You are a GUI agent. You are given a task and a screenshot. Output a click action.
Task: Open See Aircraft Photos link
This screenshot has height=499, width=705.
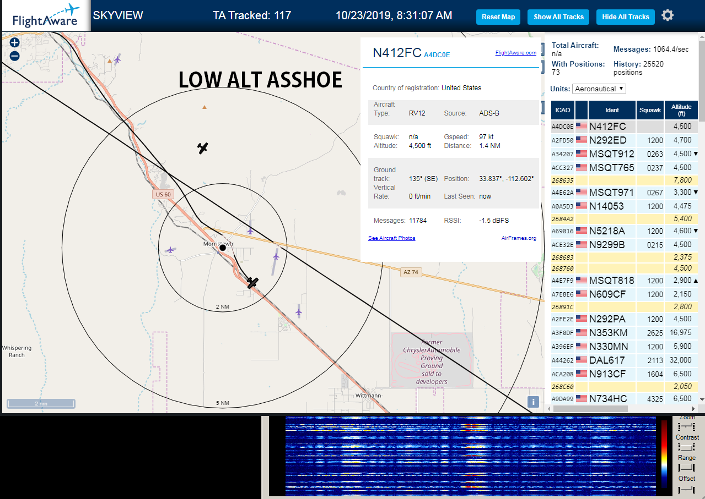[x=391, y=238]
